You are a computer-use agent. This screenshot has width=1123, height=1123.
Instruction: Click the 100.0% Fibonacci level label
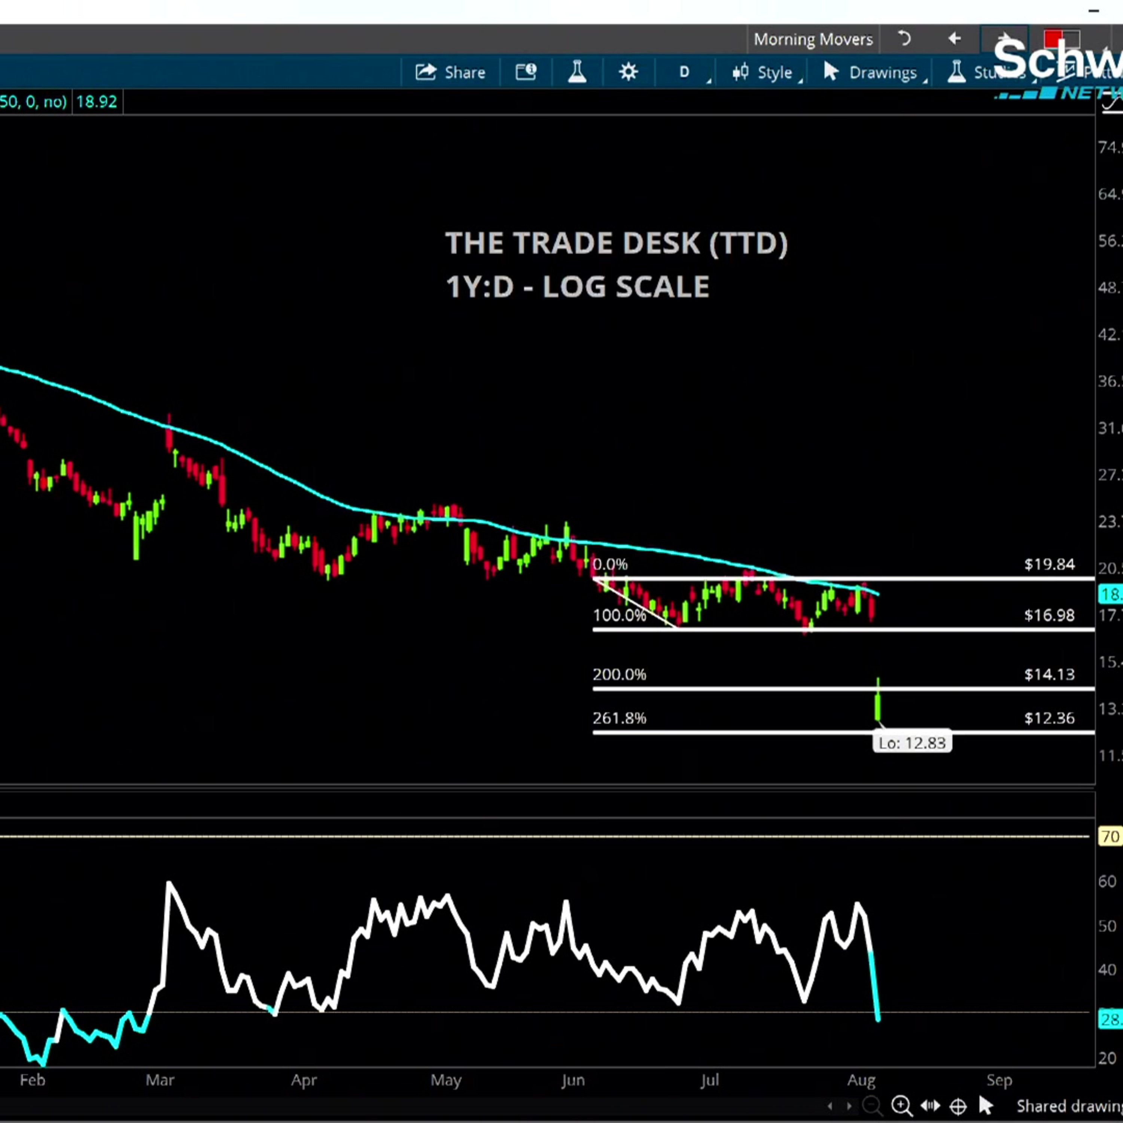pyautogui.click(x=619, y=615)
